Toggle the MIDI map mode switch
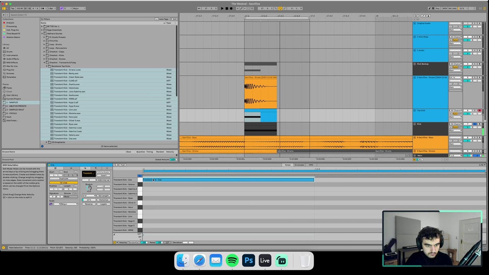489x275 pixels. (x=445, y=8)
